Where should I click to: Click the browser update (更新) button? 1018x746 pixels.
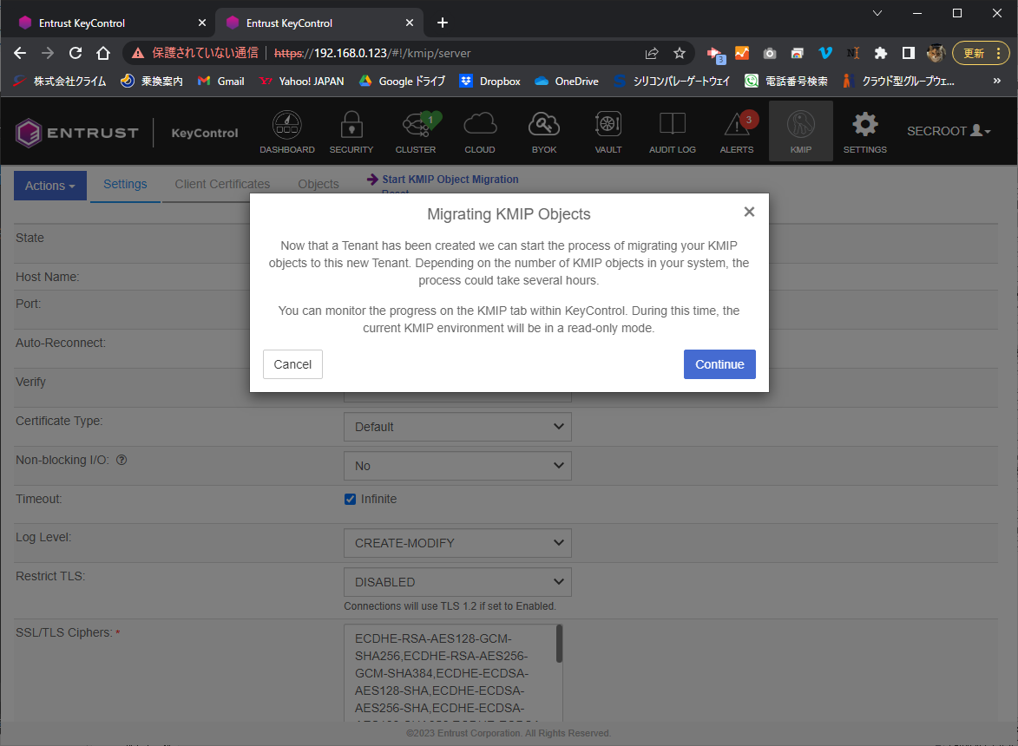(981, 53)
